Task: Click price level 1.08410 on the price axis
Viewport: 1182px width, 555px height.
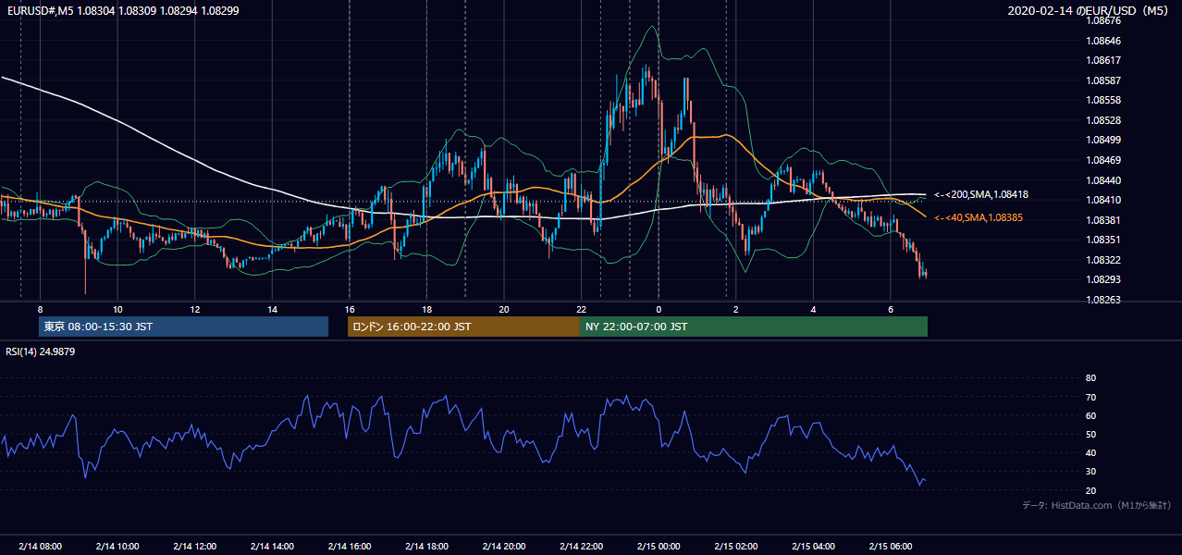Action: coord(1103,200)
